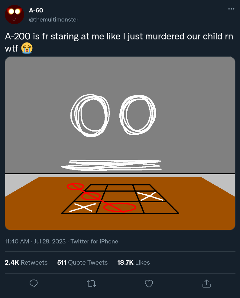The width and height of the screenshot is (240, 298).
Task: Open the 511 Quote Tweets list
Action: point(82,263)
